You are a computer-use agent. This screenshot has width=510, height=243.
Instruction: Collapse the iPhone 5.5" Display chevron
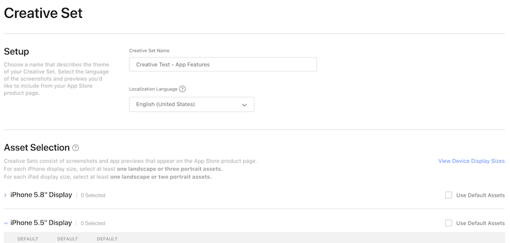click(5, 223)
